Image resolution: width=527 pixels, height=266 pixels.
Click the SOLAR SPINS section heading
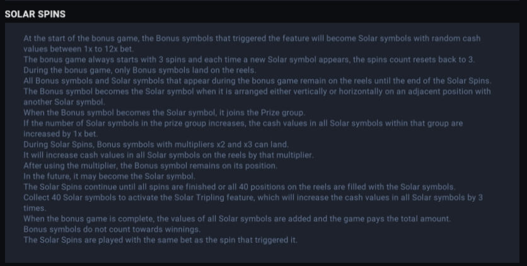pos(35,14)
